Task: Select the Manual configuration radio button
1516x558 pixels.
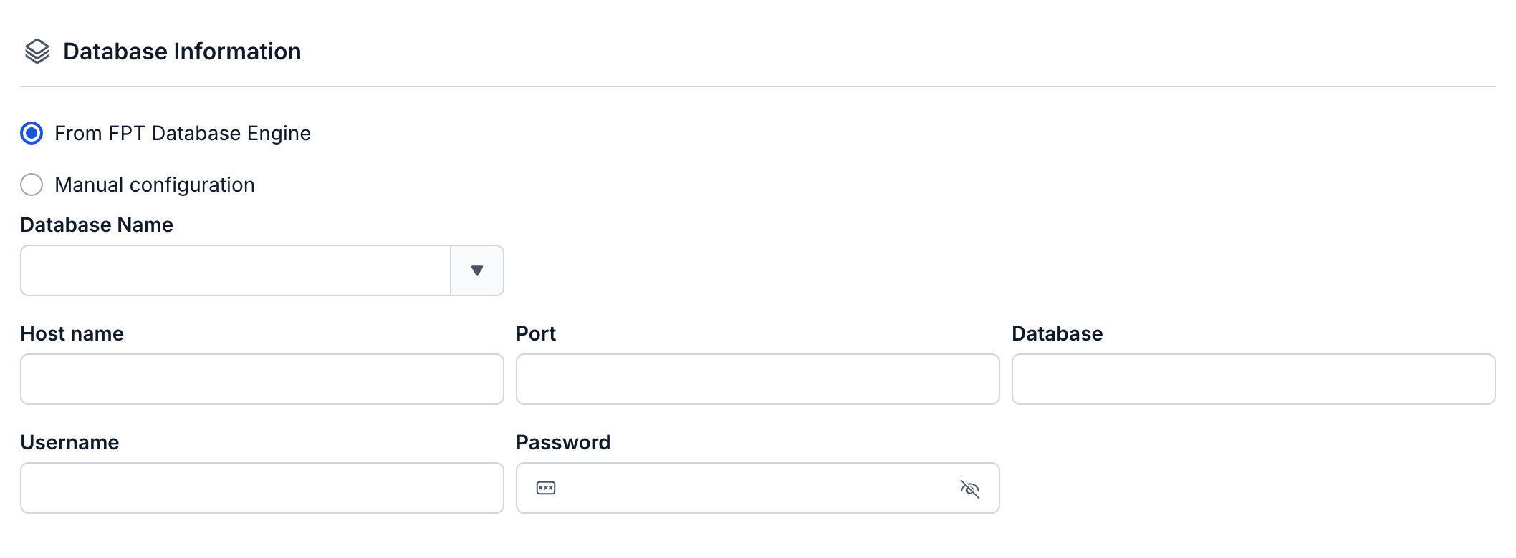Action: coord(32,185)
